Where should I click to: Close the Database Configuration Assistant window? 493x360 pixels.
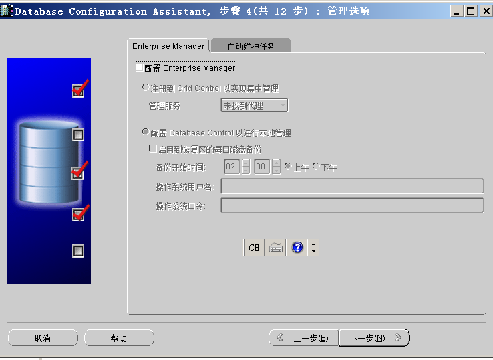pyautogui.click(x=486, y=11)
